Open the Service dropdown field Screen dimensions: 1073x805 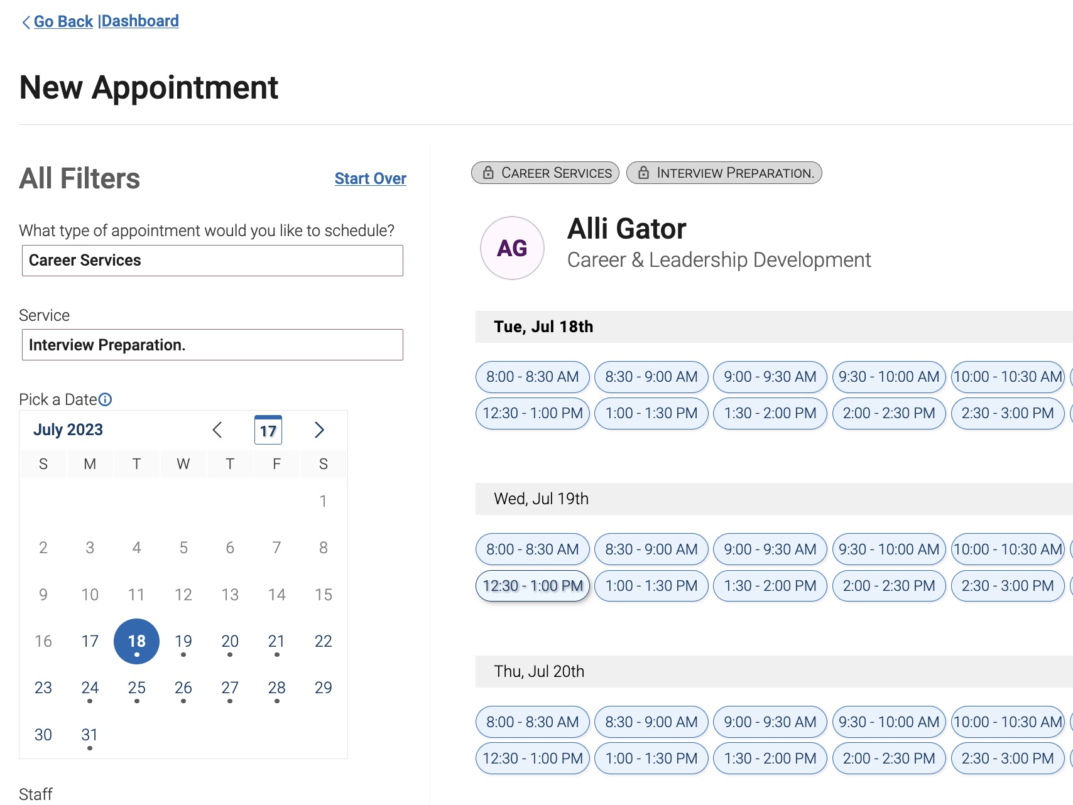tap(212, 345)
